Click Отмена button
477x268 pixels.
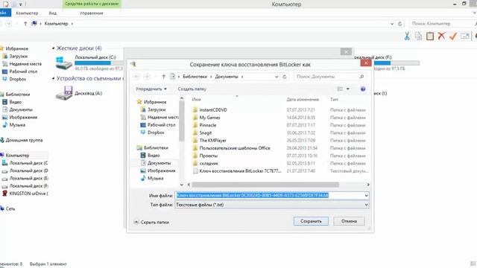tap(349, 221)
